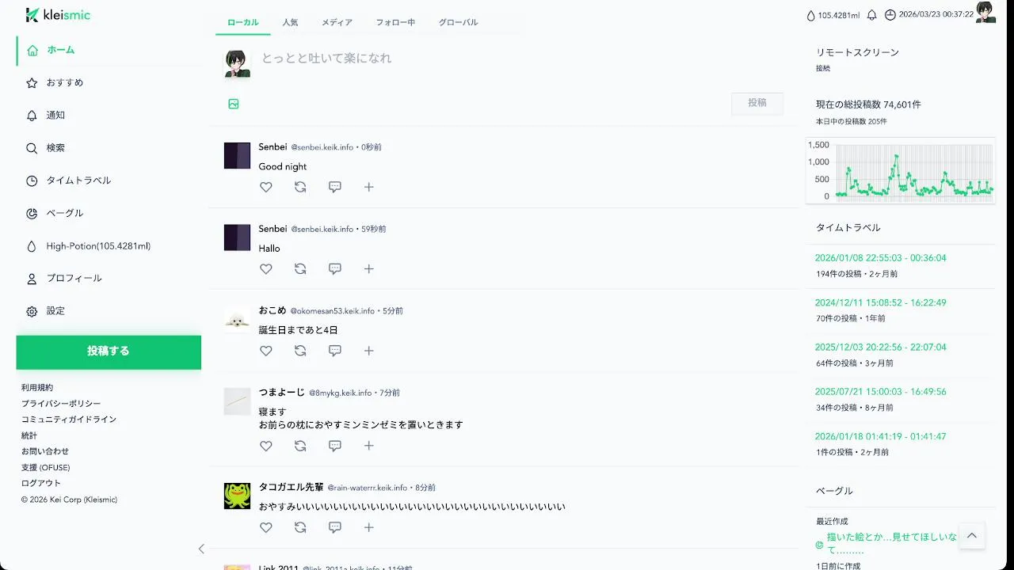The width and height of the screenshot is (1014, 570).
Task: Collapse the left sidebar with the chevron
Action: (x=201, y=549)
